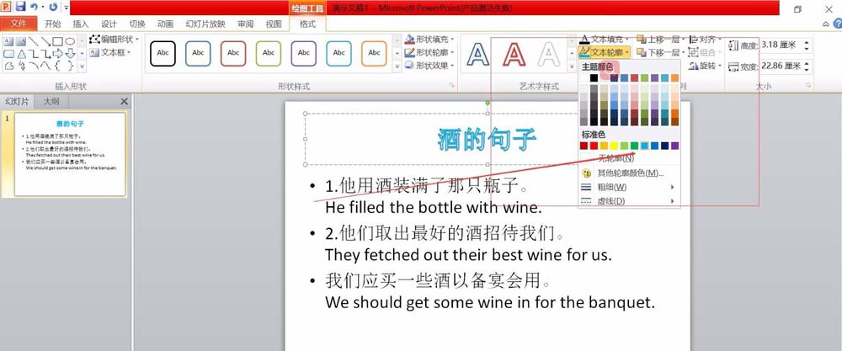The height and width of the screenshot is (351, 842).
Task: Expand the insert shapes gallery more arrow
Action: point(82,66)
